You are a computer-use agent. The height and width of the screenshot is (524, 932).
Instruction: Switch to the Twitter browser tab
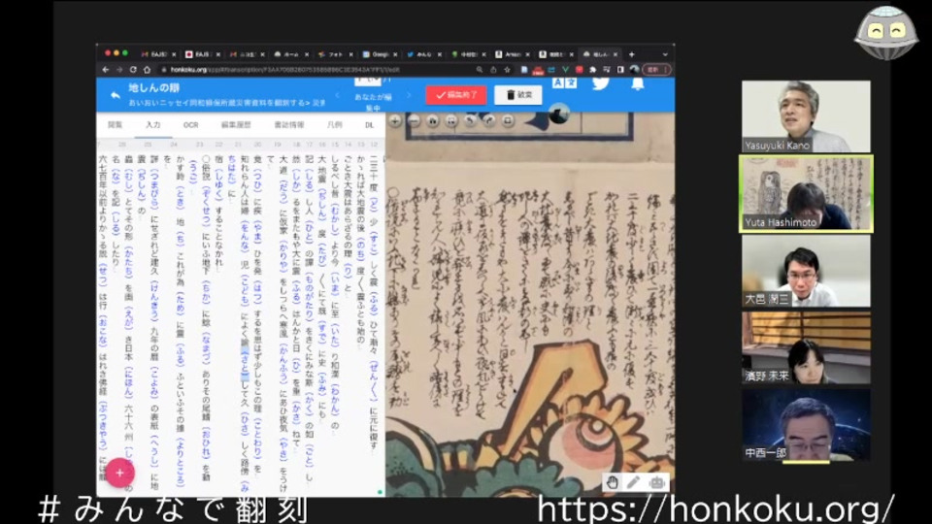[x=422, y=54]
